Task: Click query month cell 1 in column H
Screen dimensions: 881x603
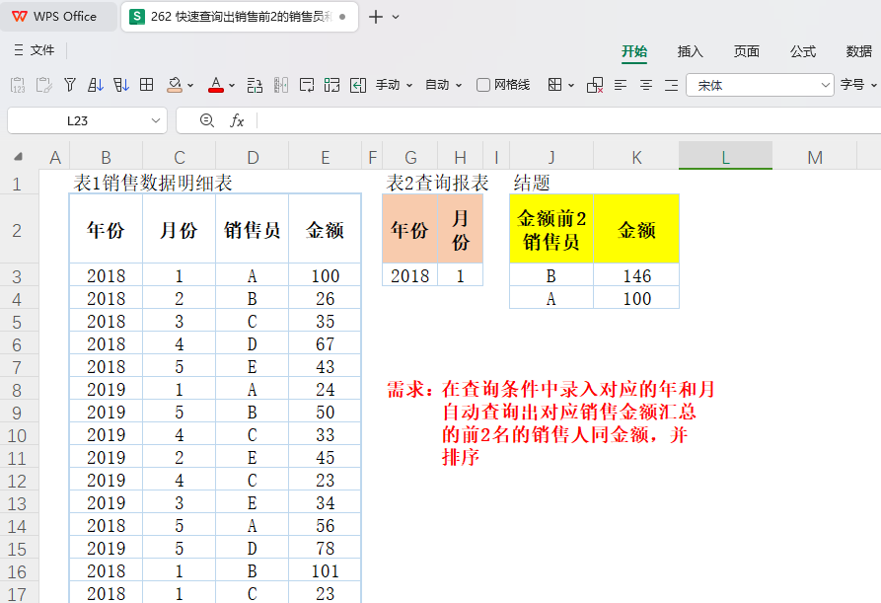Action: click(x=460, y=275)
